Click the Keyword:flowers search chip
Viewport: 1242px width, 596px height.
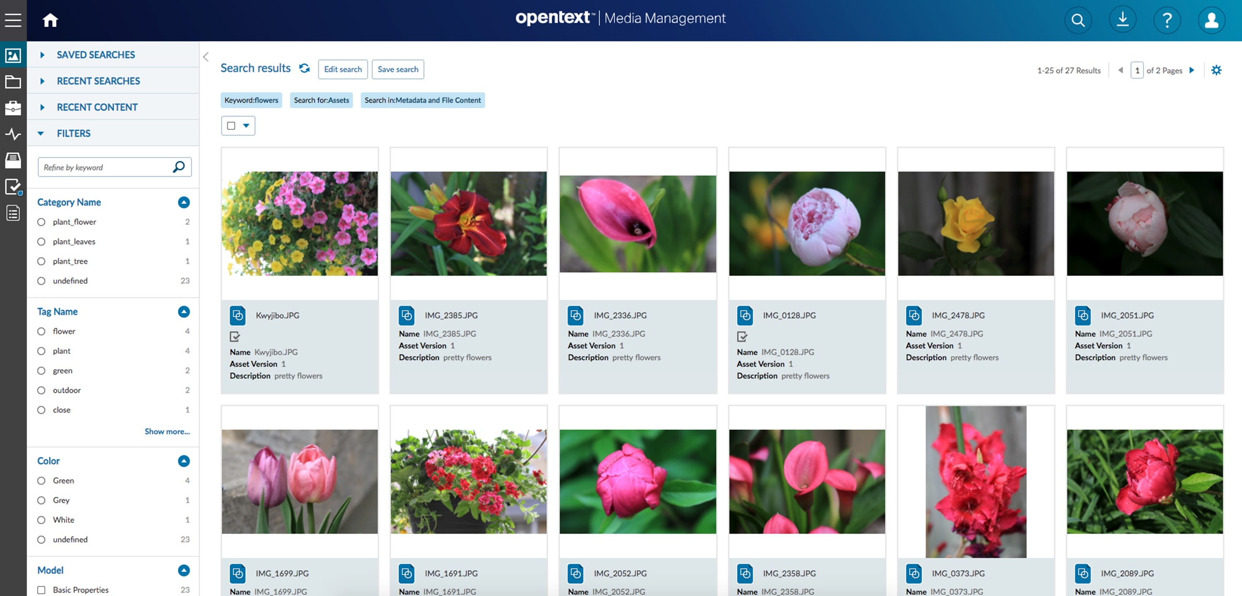251,100
